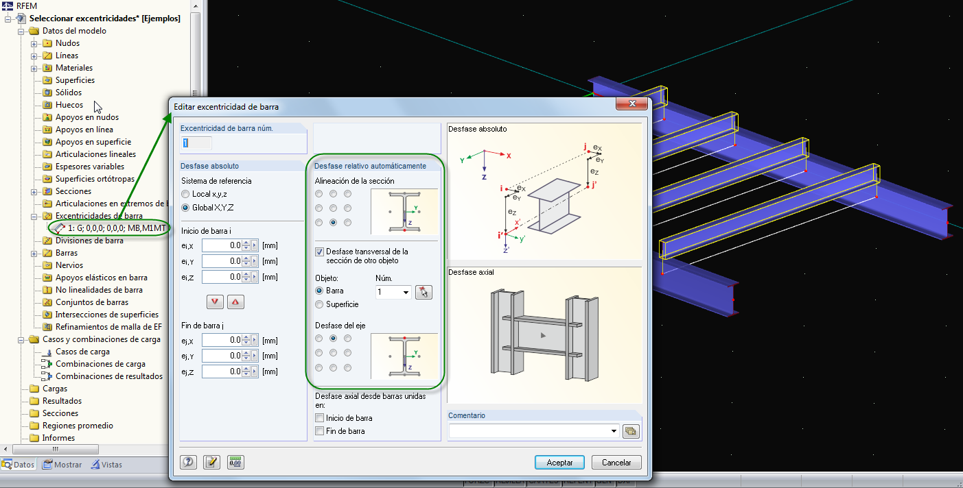Click the pick-object cursor icon next to Núm.
This screenshot has height=488, width=963.
pos(424,292)
